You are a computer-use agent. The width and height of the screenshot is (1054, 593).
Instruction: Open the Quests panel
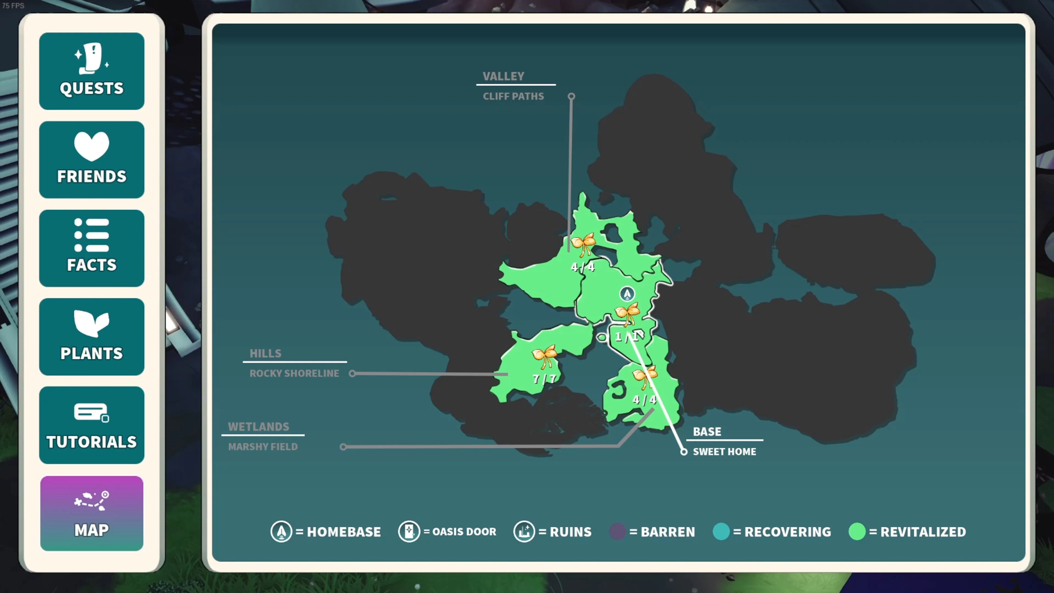point(92,72)
